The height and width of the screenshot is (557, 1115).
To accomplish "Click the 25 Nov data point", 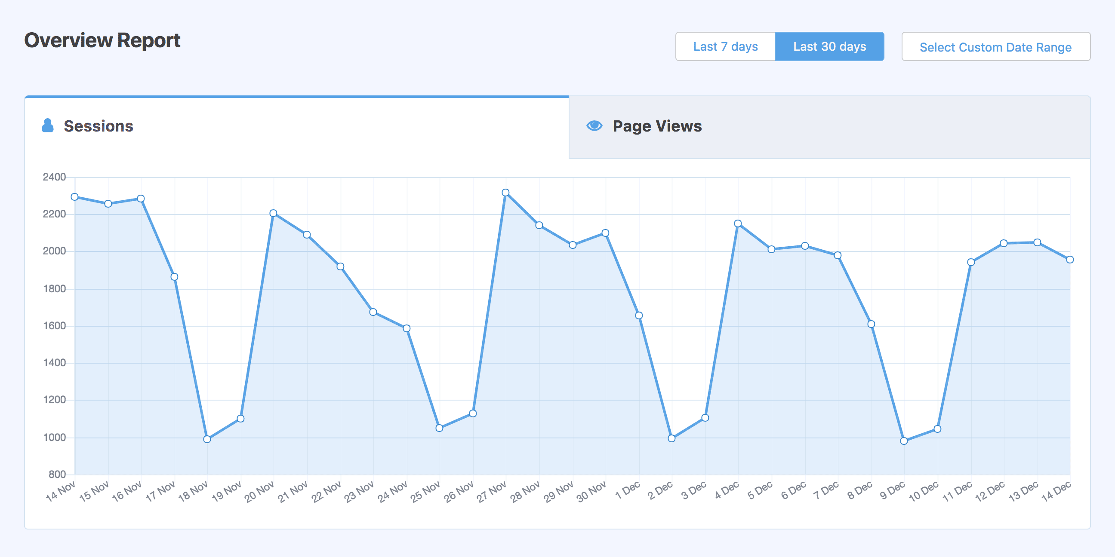I will (x=439, y=428).
